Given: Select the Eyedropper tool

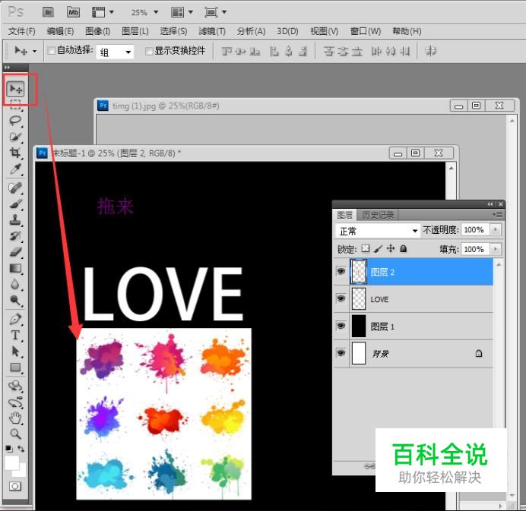Looking at the screenshot, I should 15,169.
